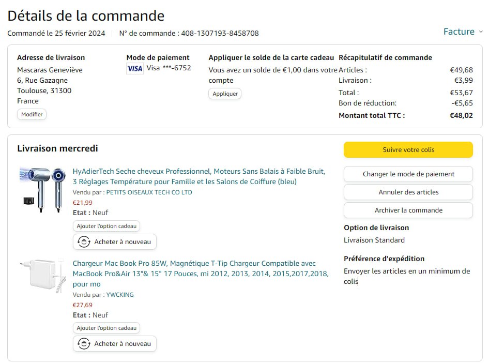Screen dimensions: 504x363
Task: Add gift option for the hair dryer
Action: coord(106,226)
